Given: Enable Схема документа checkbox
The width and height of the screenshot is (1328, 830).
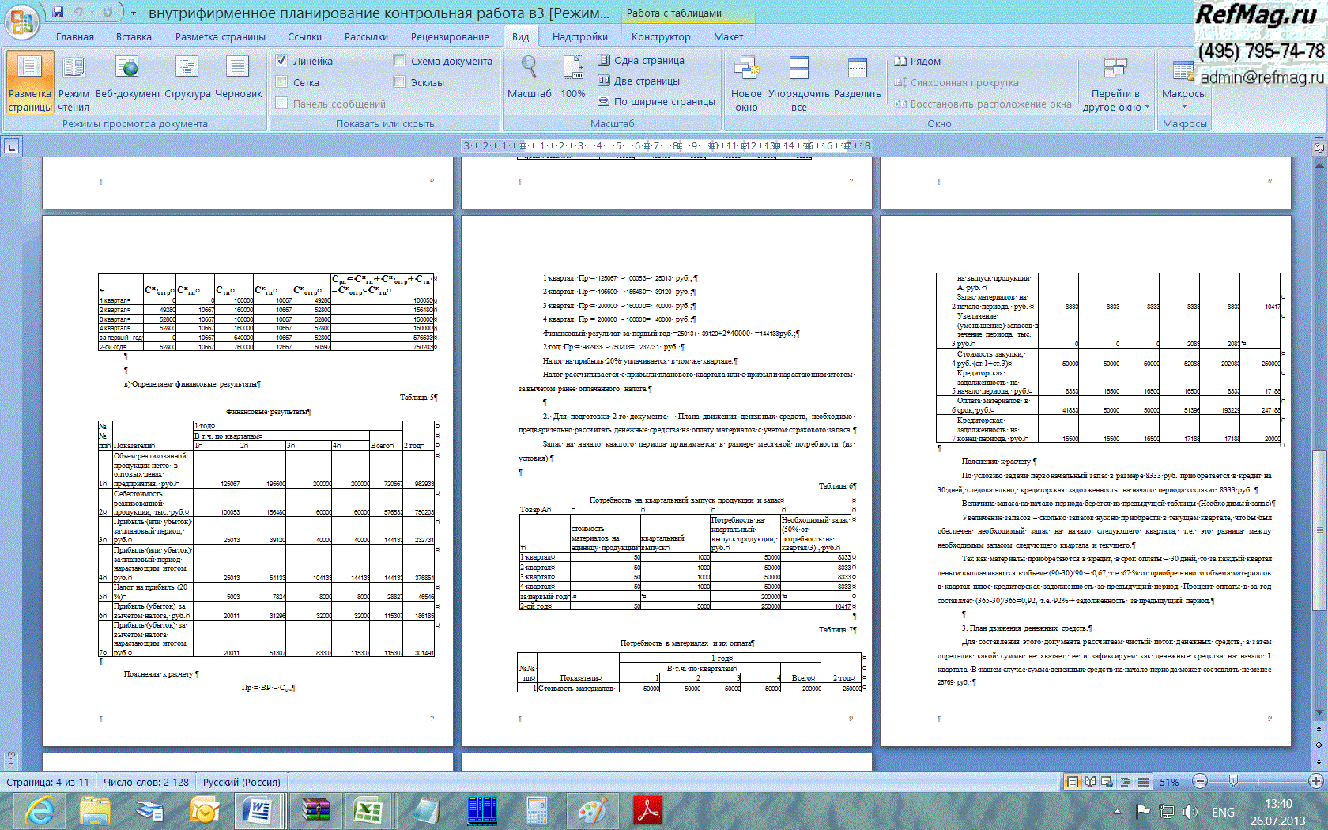Looking at the screenshot, I should 399,61.
